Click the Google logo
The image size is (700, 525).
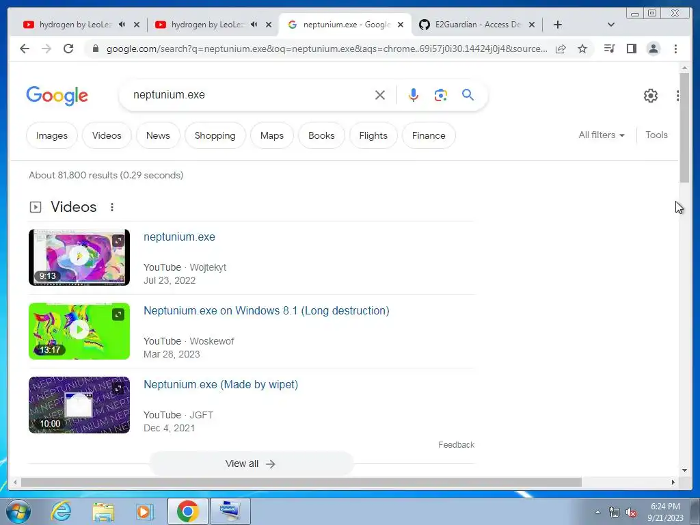(x=57, y=96)
